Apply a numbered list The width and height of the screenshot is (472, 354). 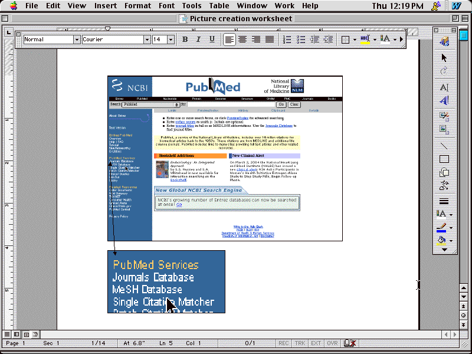click(x=287, y=40)
